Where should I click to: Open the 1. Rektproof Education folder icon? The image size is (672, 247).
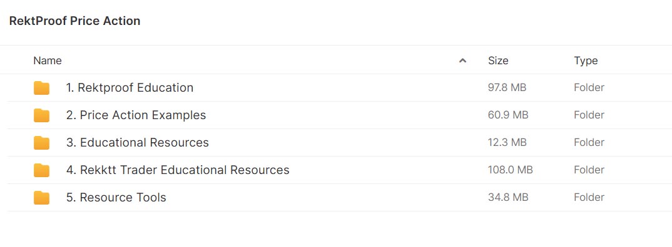coord(41,87)
